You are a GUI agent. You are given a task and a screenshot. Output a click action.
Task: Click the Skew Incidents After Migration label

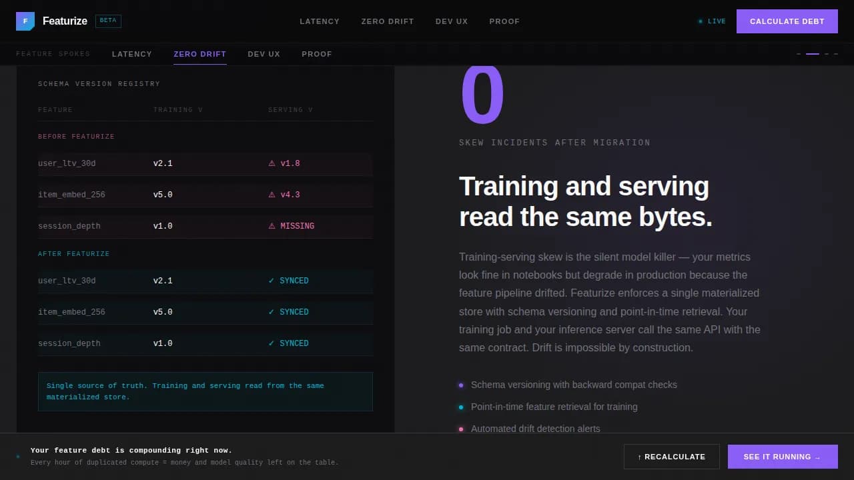coord(554,143)
